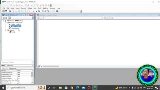Open the File menu
Viewport: 160px width, 90px height.
4,8
